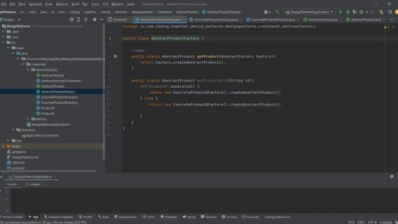Open the TODO tool window
Viewport: 398px width, 224px height.
(149, 217)
